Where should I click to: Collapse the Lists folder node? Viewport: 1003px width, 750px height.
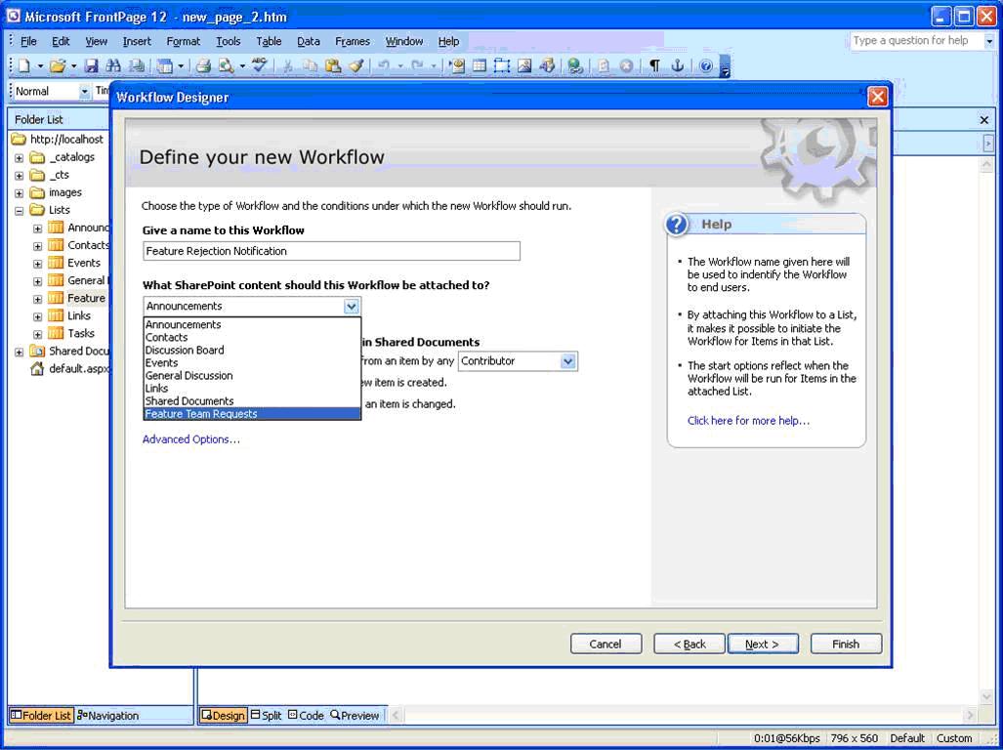(x=20, y=210)
